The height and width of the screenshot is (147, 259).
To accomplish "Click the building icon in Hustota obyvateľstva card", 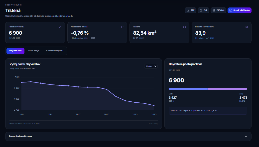I will tap(247, 27).
